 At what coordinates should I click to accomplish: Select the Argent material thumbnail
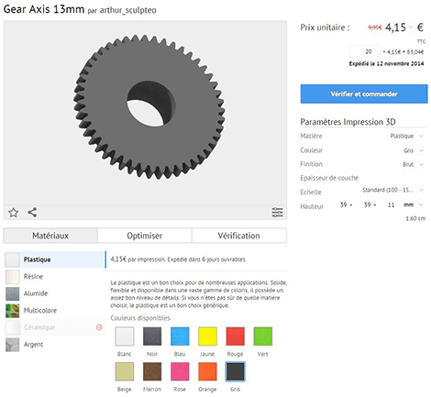click(x=13, y=345)
